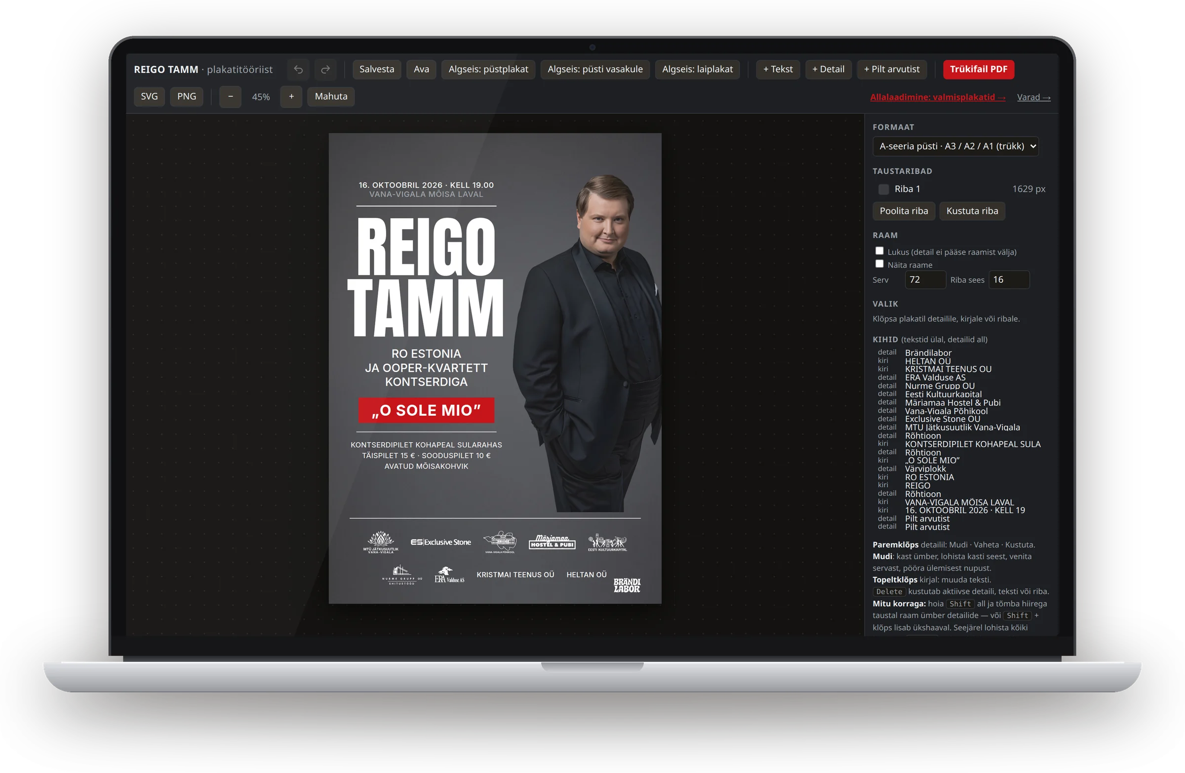Click the singer portrait photo
Image resolution: width=1185 pixels, height=773 pixels.
click(x=588, y=344)
